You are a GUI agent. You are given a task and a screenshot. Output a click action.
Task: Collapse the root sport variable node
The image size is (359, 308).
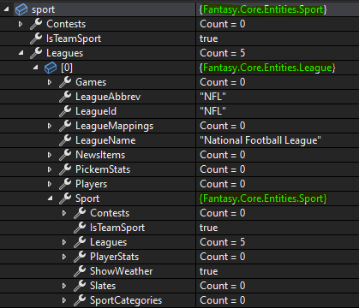coord(6,9)
